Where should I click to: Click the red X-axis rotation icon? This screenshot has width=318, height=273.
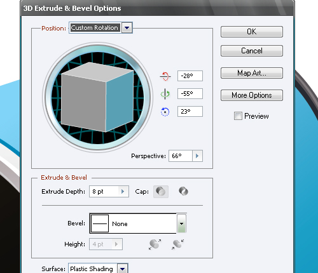165,76
